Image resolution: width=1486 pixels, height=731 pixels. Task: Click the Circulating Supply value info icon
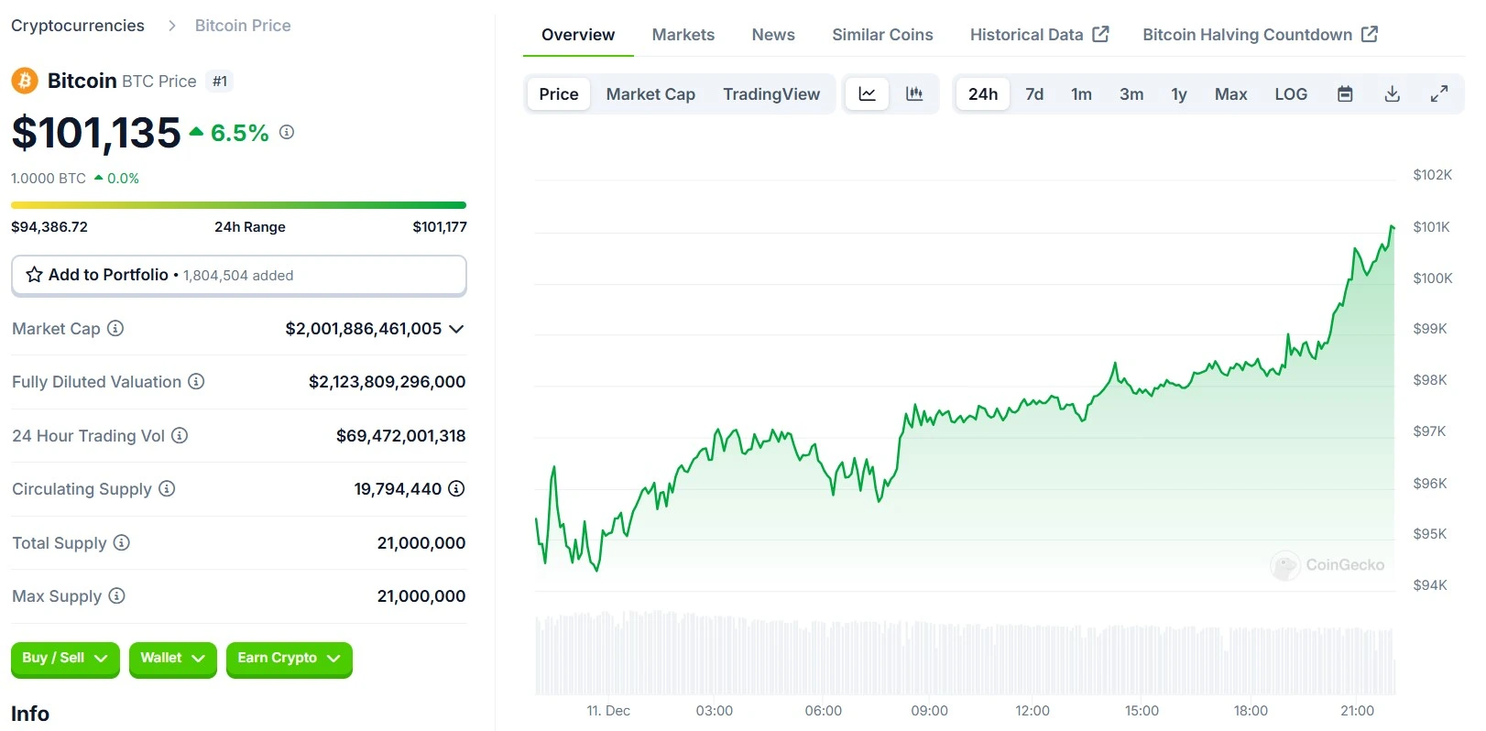click(456, 489)
